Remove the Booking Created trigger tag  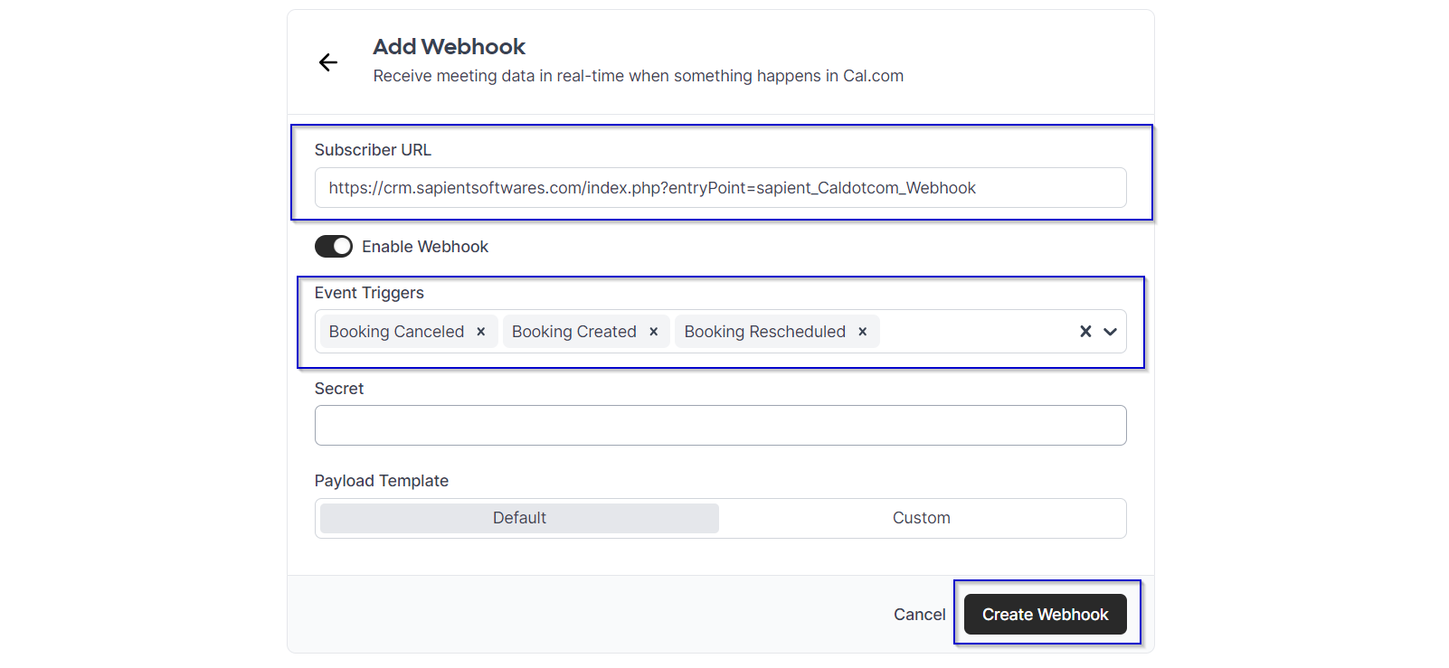(654, 332)
